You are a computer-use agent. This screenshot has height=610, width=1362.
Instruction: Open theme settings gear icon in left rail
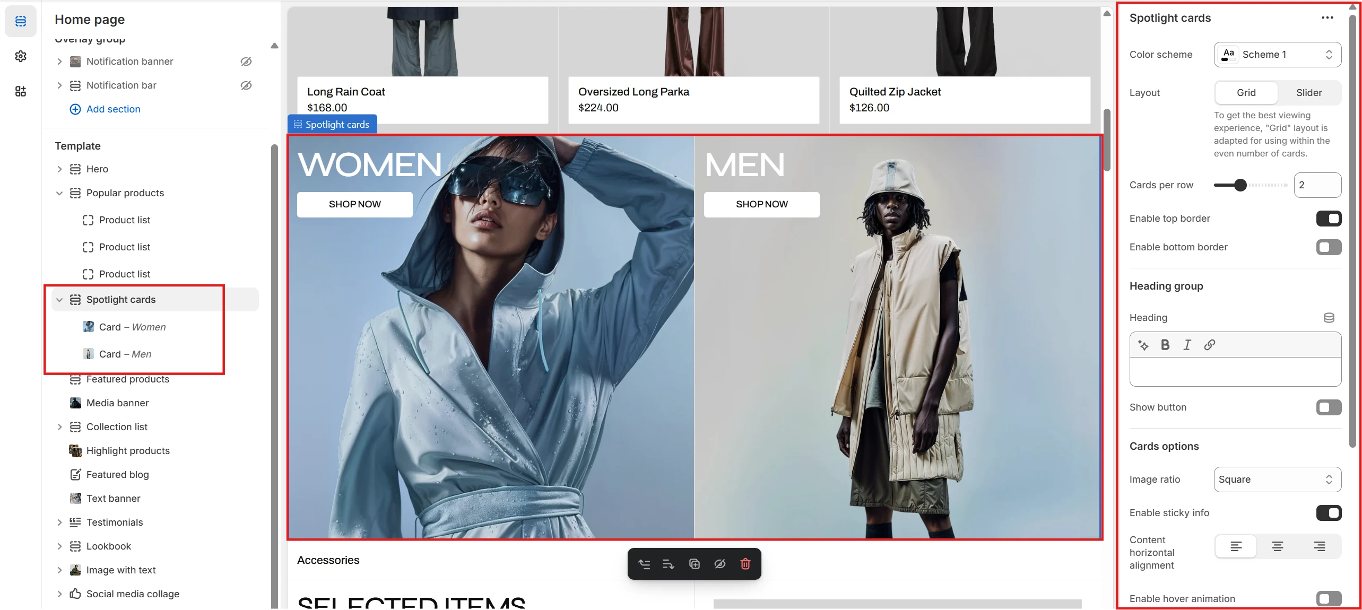(x=21, y=56)
